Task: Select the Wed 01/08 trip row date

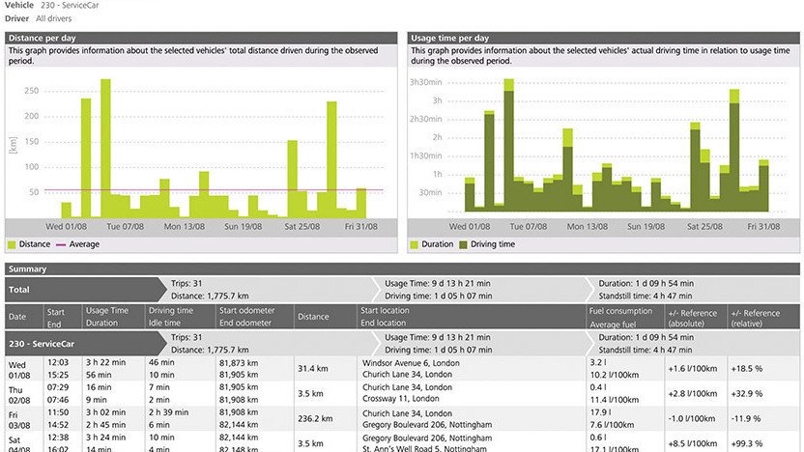Action: pyautogui.click(x=19, y=367)
